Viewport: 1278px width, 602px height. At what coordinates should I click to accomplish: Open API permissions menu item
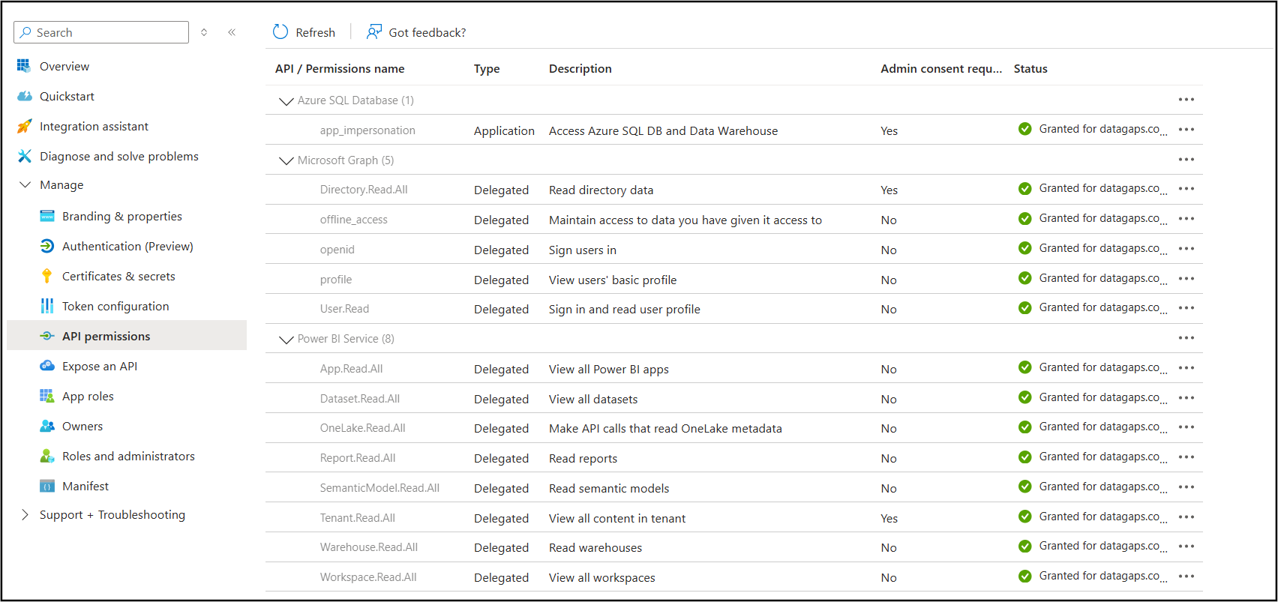click(127, 335)
